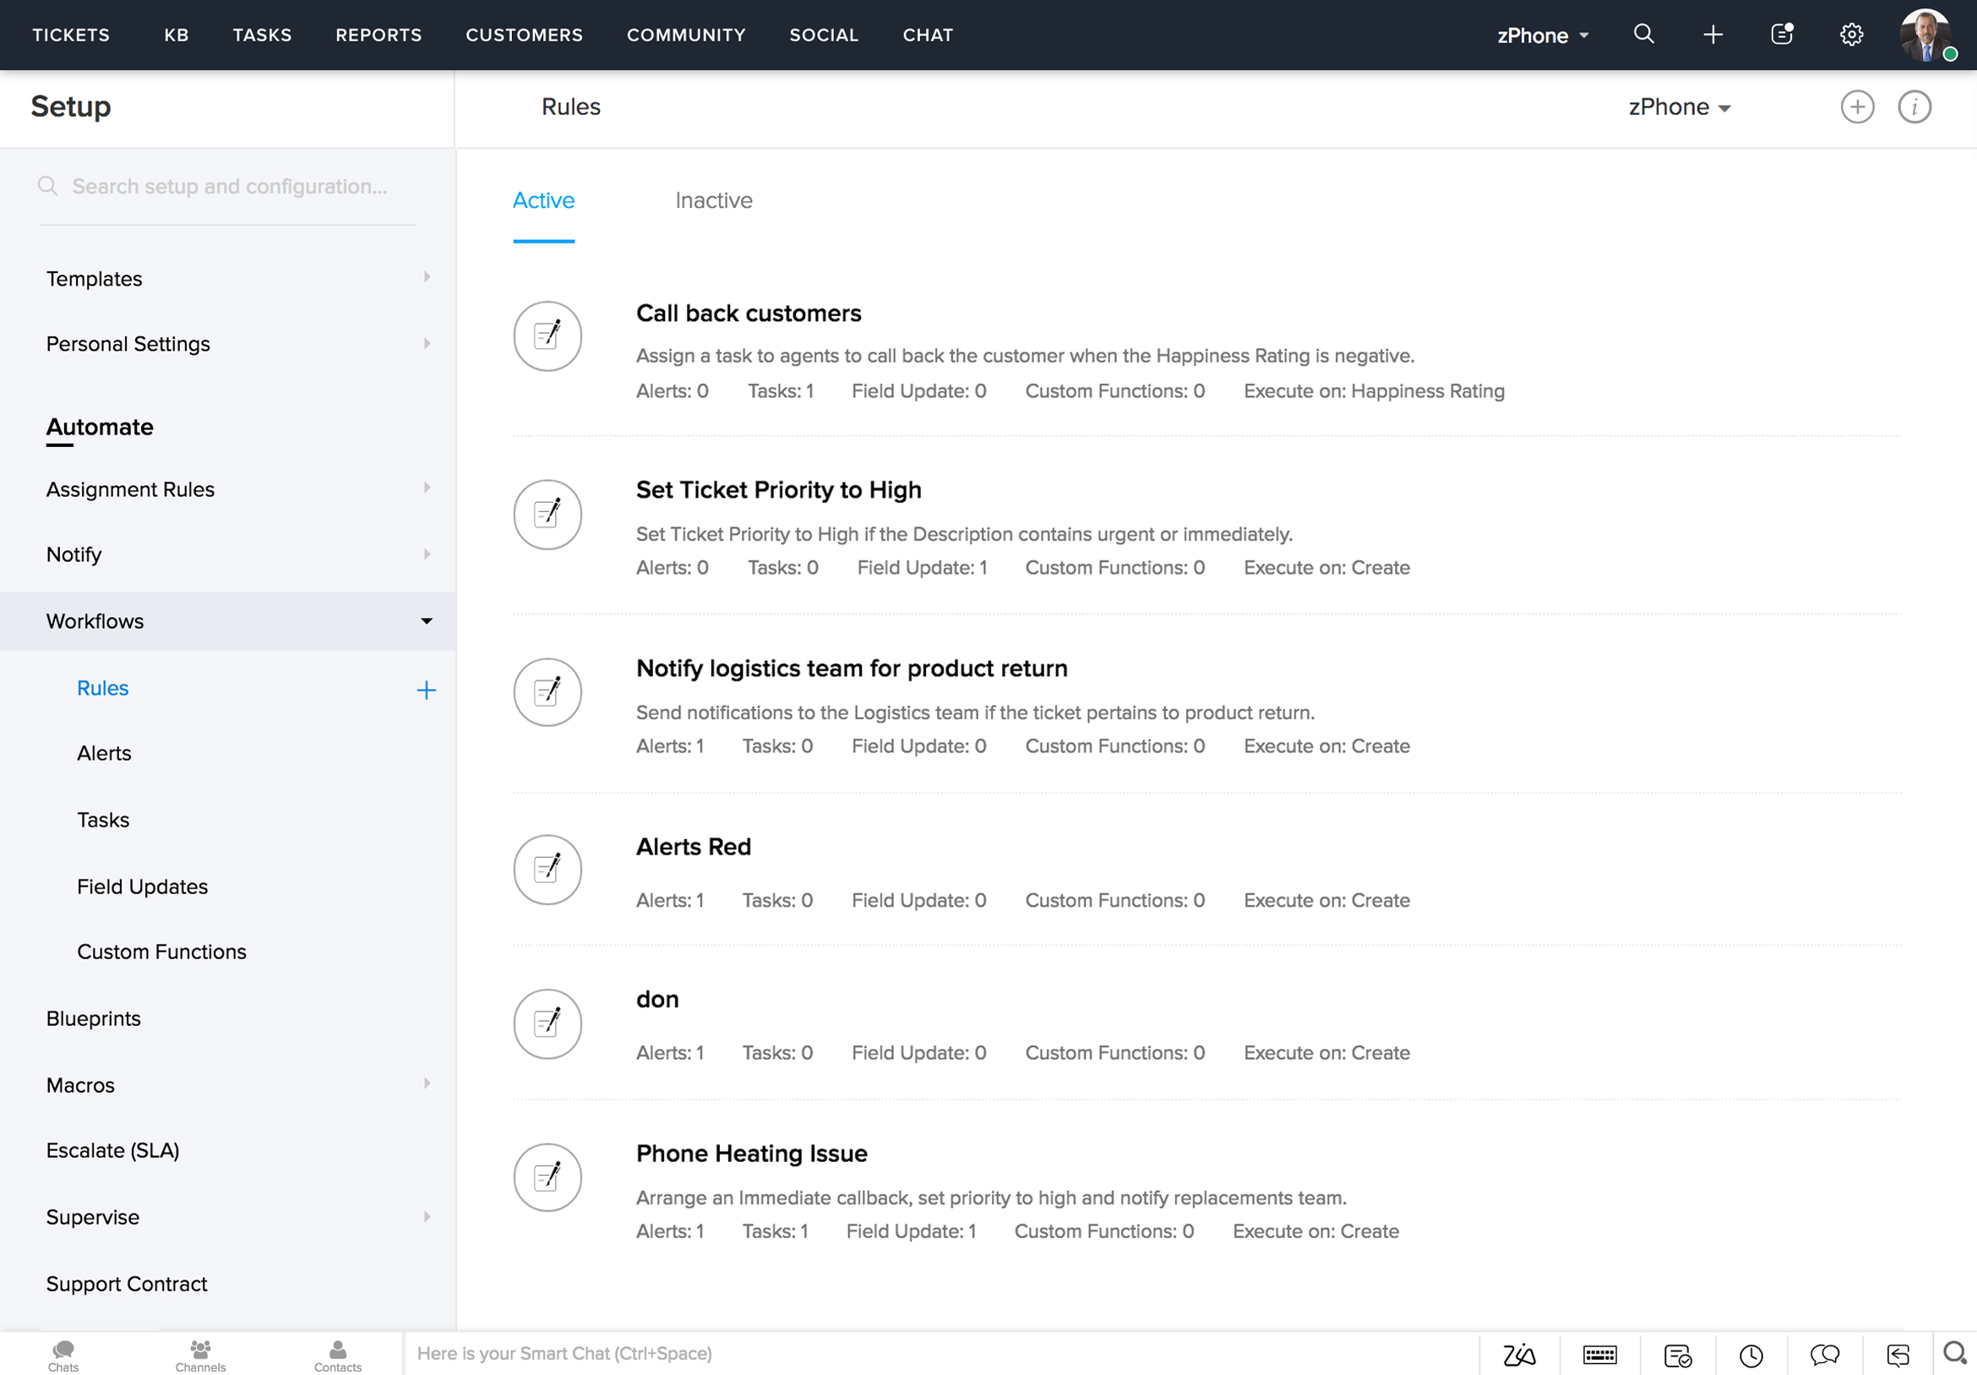
Task: Click the Smart Chat input field
Action: [x=940, y=1355]
